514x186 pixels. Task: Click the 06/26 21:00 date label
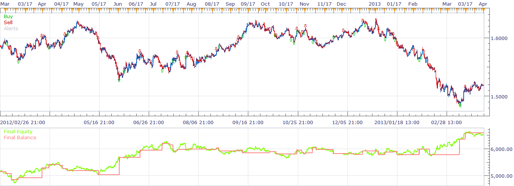[148, 123]
